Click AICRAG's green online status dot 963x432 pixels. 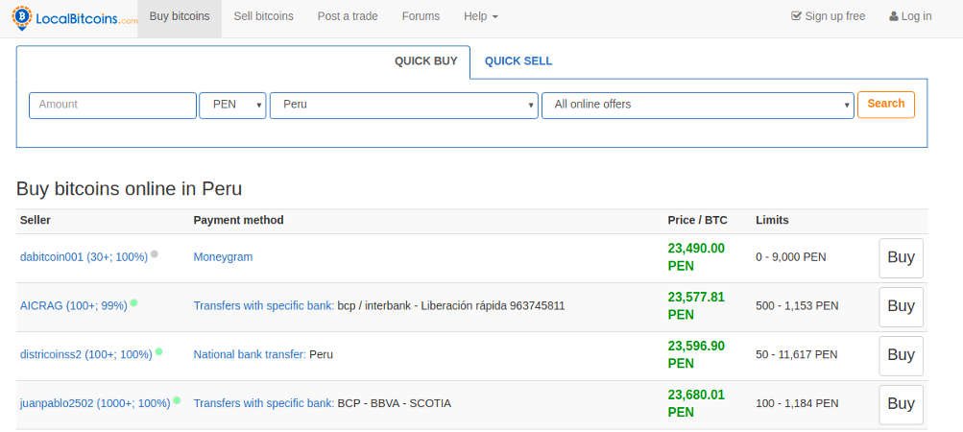[133, 302]
